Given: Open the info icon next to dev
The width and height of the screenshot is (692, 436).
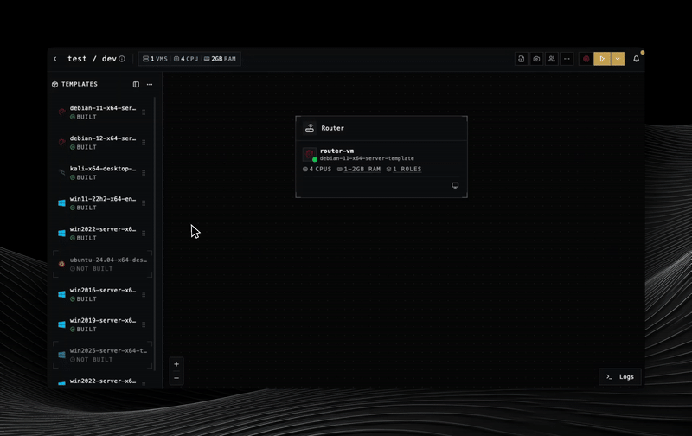Looking at the screenshot, I should (x=122, y=59).
